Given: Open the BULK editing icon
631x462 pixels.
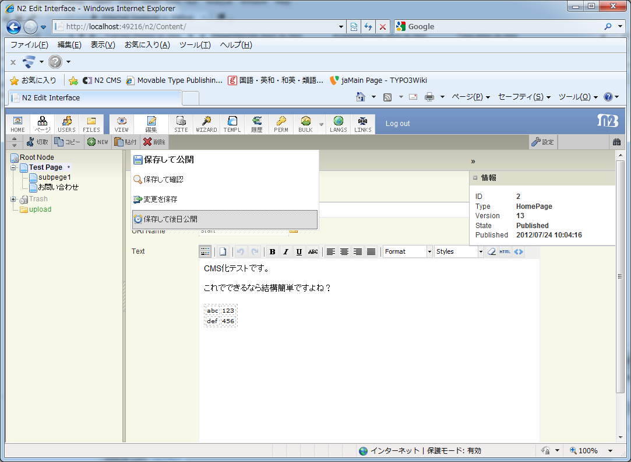Looking at the screenshot, I should [305, 124].
